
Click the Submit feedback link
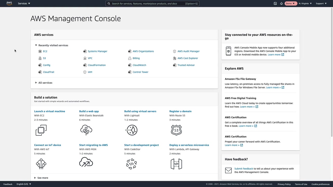pos(244,169)
